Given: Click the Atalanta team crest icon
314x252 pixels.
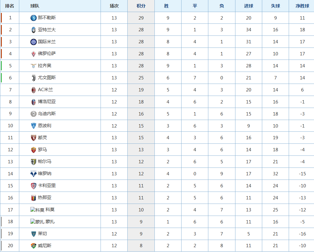Looking at the screenshot, I should pyautogui.click(x=33, y=30).
